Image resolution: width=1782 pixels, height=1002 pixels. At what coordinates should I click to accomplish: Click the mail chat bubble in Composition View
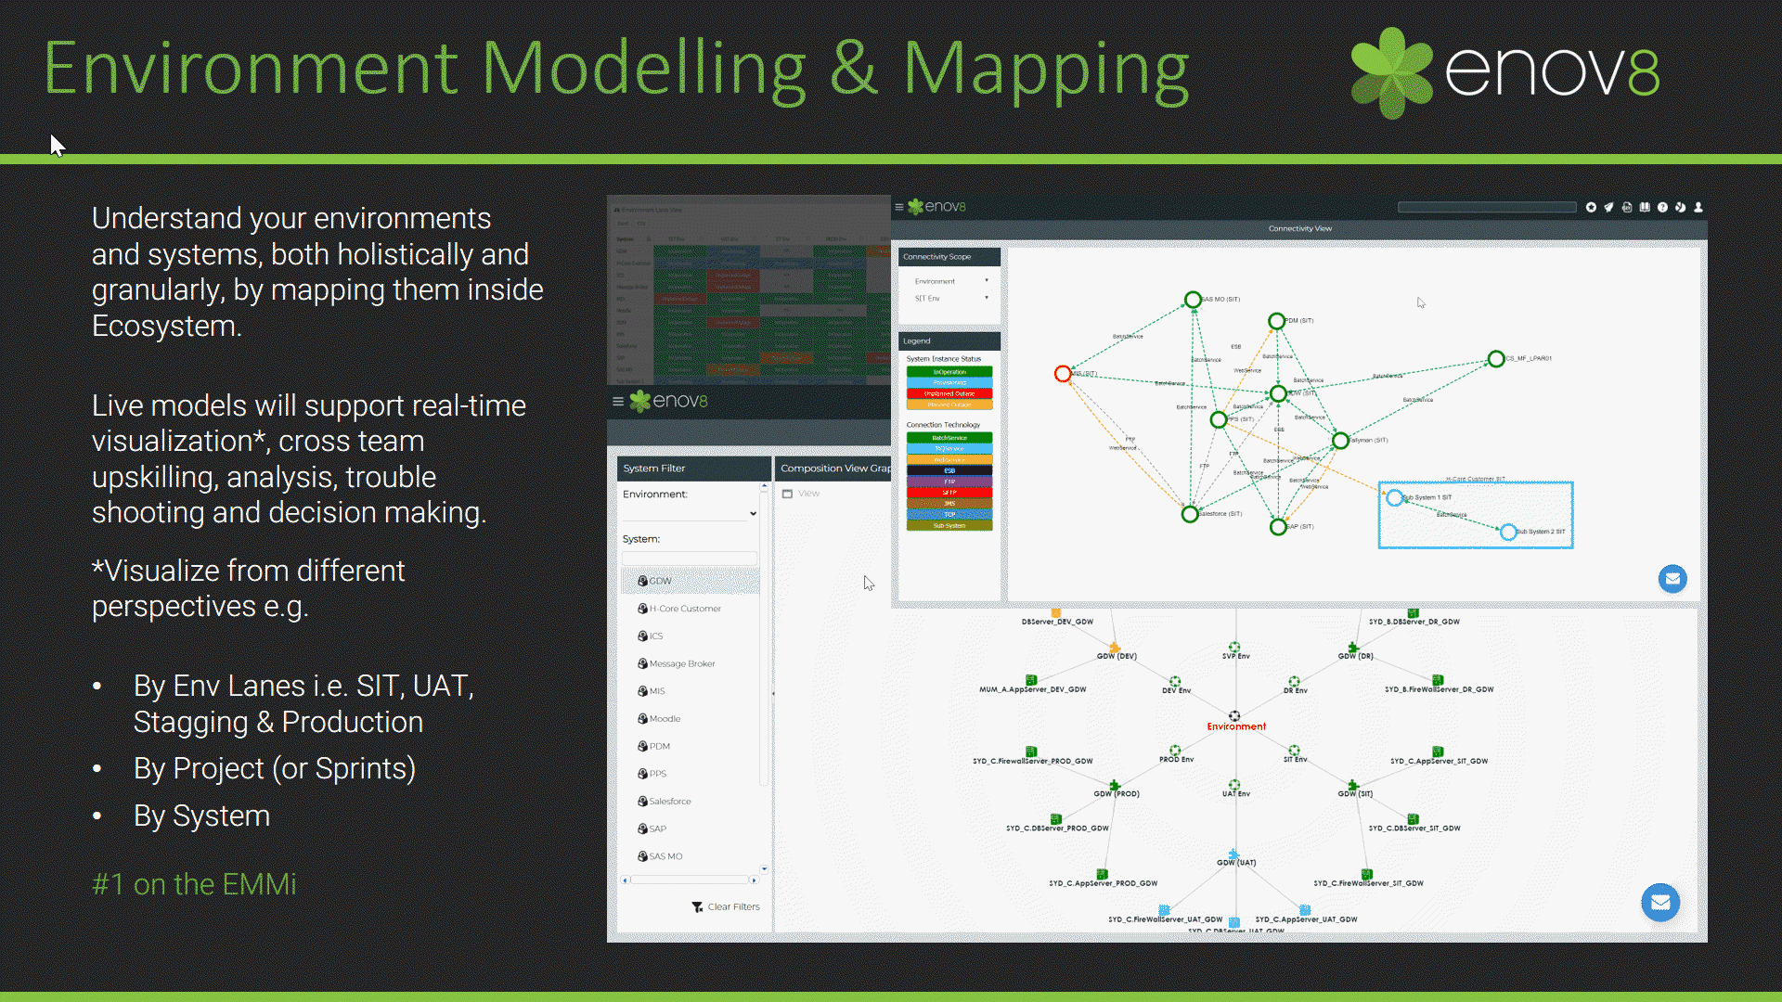(x=1660, y=902)
